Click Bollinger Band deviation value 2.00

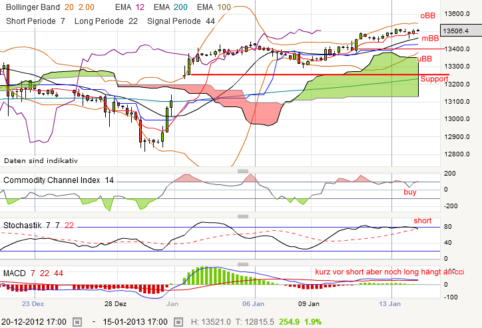point(87,7)
